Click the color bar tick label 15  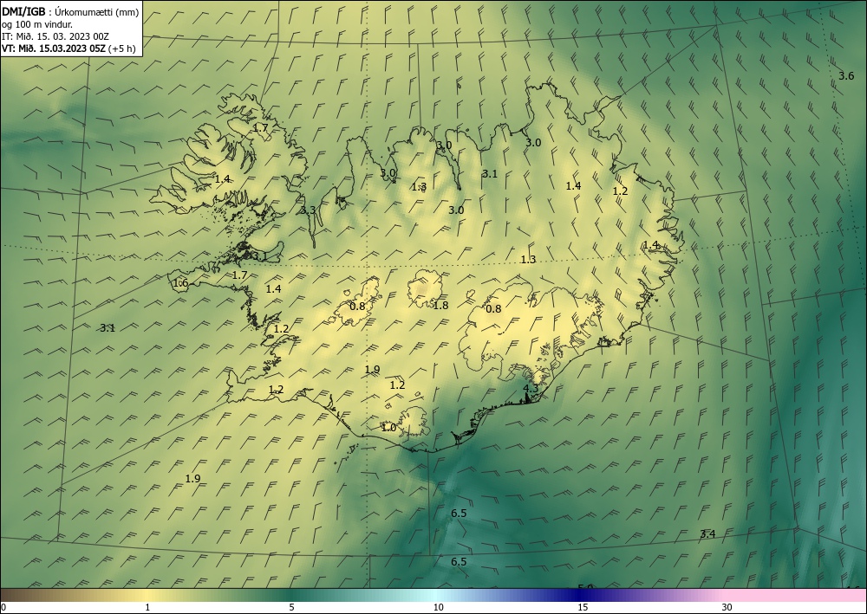tap(583, 608)
